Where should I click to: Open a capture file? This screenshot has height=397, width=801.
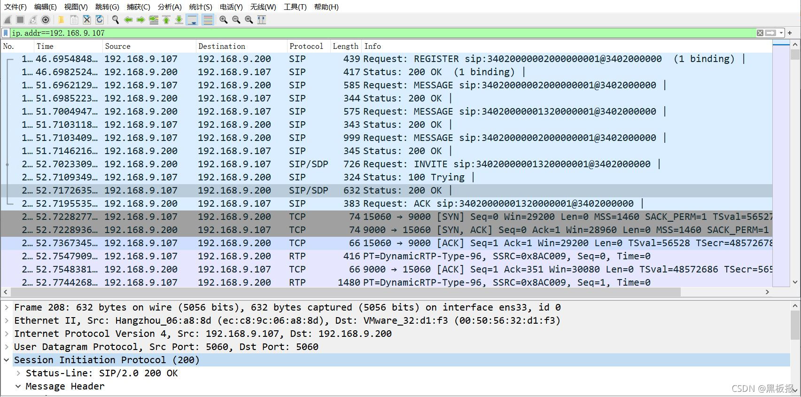(x=61, y=20)
